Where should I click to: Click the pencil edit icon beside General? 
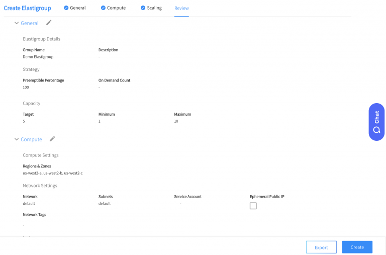[x=49, y=23]
